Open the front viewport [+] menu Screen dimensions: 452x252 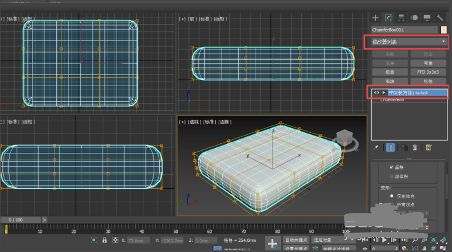182,19
